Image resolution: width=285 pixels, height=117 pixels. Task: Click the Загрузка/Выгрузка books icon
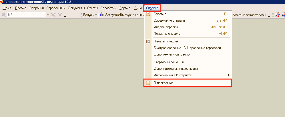point(102,15)
